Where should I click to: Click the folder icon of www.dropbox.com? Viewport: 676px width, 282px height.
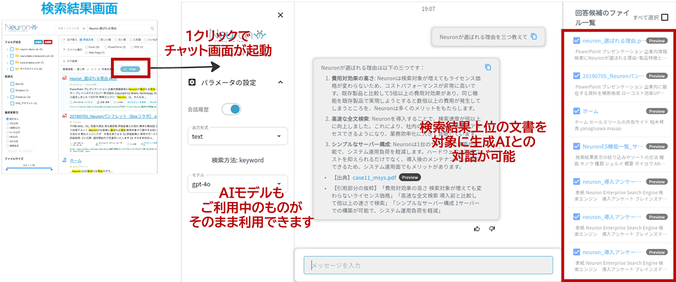click(x=17, y=62)
